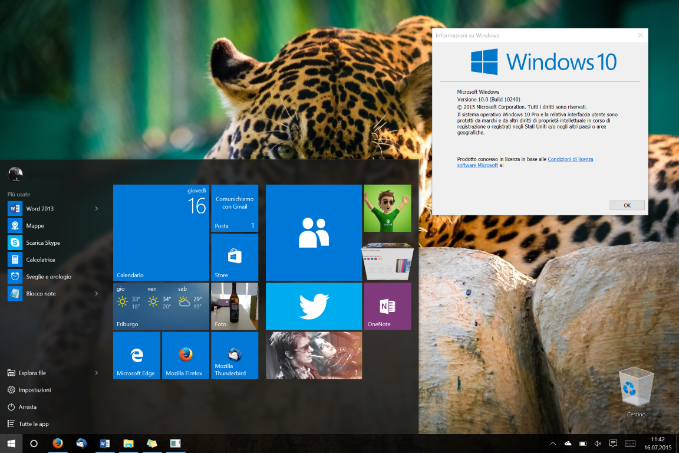The height and width of the screenshot is (453, 679).
Task: Open the sticky notes taskbar icon
Action: 151,443
